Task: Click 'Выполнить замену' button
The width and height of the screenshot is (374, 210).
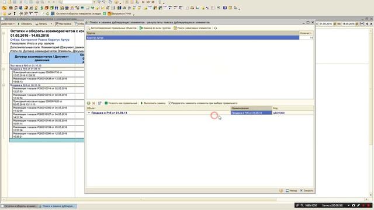Action: coord(153,103)
